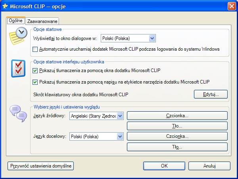Image resolution: width=238 pixels, height=179 pixels.
Task: Open Czcionka font settings for target language
Action: click(177, 136)
